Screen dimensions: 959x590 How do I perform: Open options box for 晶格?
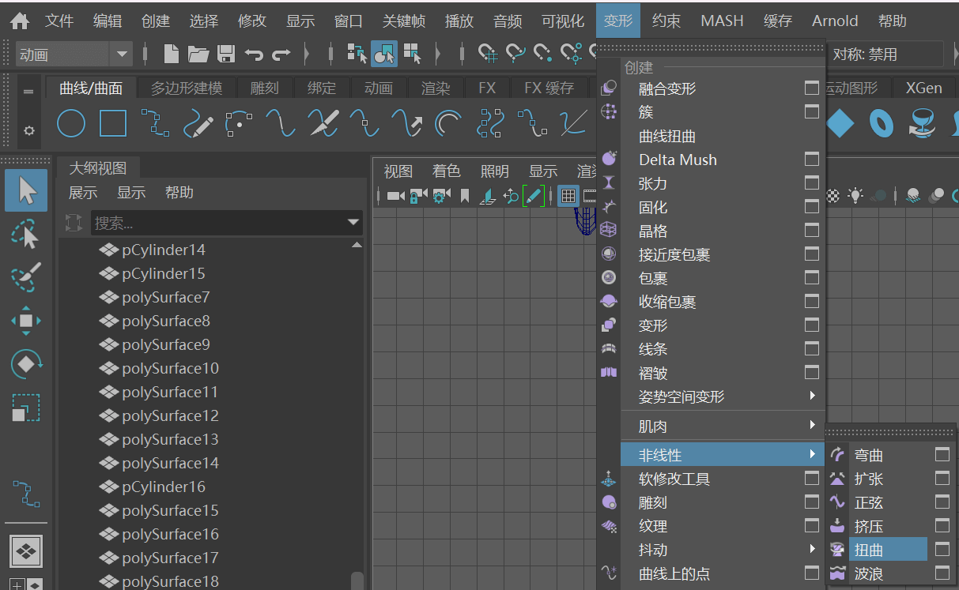tap(812, 231)
